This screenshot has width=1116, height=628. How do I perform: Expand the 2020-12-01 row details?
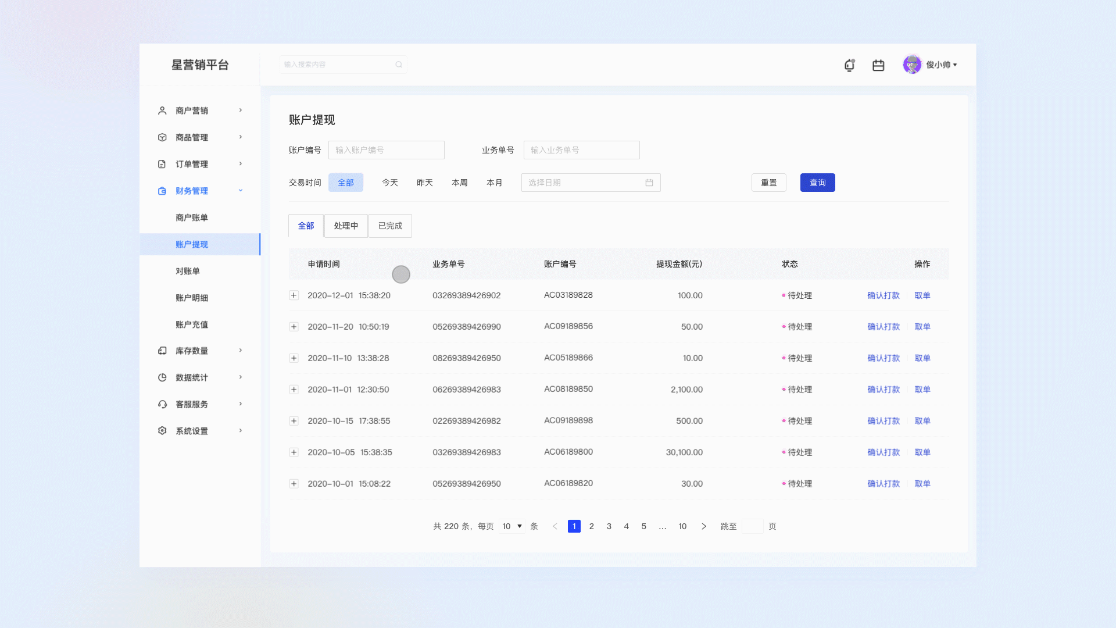click(294, 295)
